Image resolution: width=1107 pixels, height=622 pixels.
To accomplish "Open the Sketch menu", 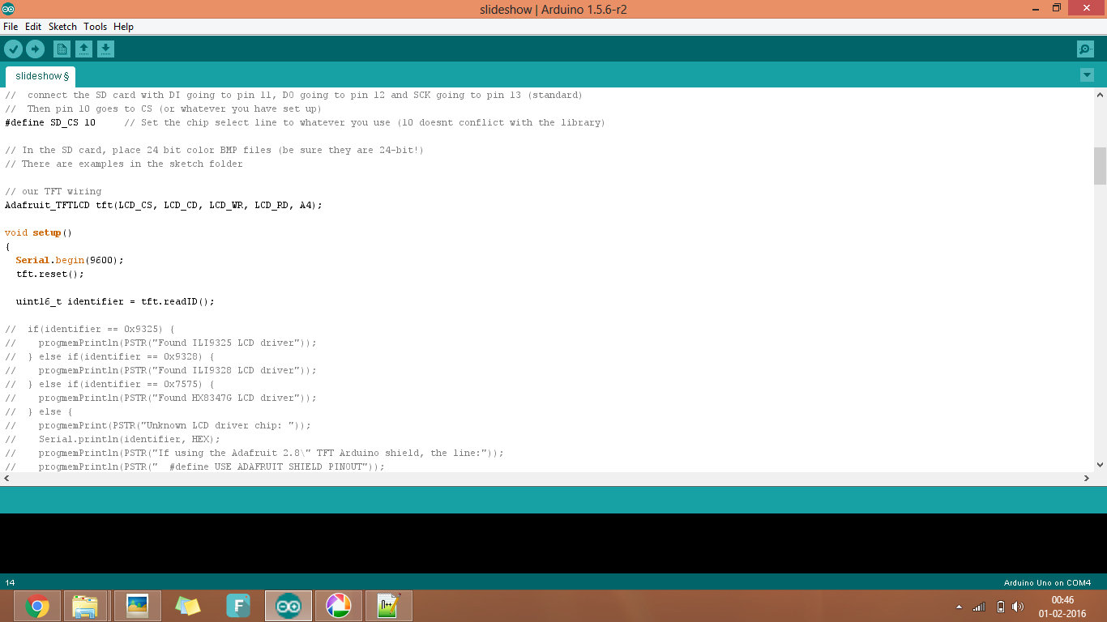I will tap(62, 27).
